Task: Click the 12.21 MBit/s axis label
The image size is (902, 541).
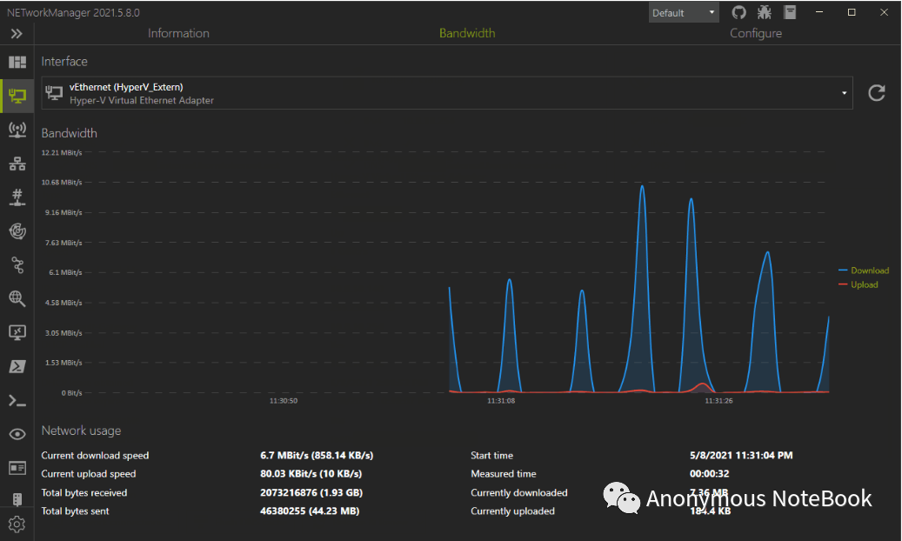Action: click(x=62, y=152)
